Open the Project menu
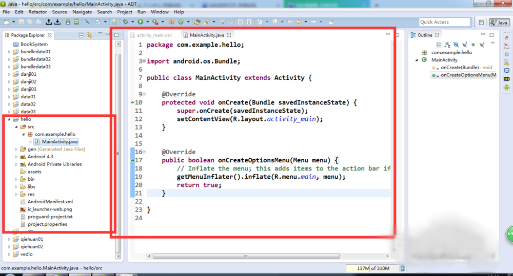The width and height of the screenshot is (513, 276). pyautogui.click(x=125, y=12)
